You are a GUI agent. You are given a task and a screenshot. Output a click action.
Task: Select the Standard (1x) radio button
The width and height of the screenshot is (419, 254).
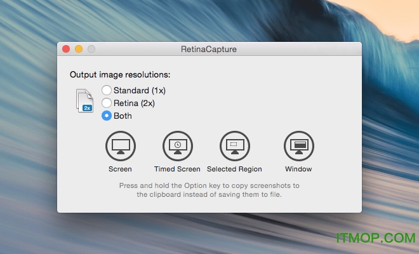pyautogui.click(x=107, y=90)
